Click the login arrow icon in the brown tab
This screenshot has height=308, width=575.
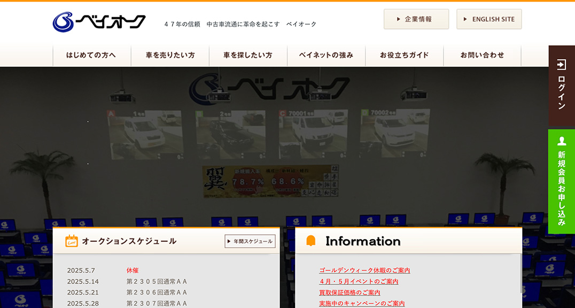click(x=562, y=64)
